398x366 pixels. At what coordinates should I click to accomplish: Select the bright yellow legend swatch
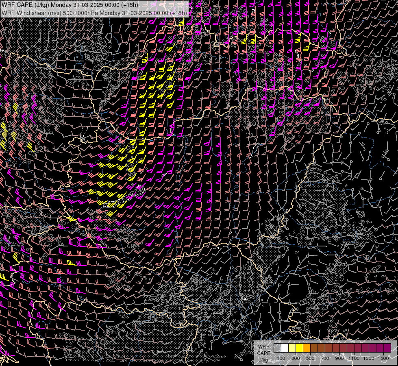click(300, 348)
